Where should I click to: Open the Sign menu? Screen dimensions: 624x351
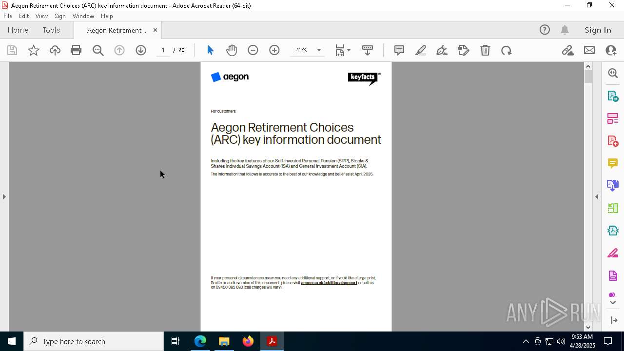pyautogui.click(x=60, y=16)
